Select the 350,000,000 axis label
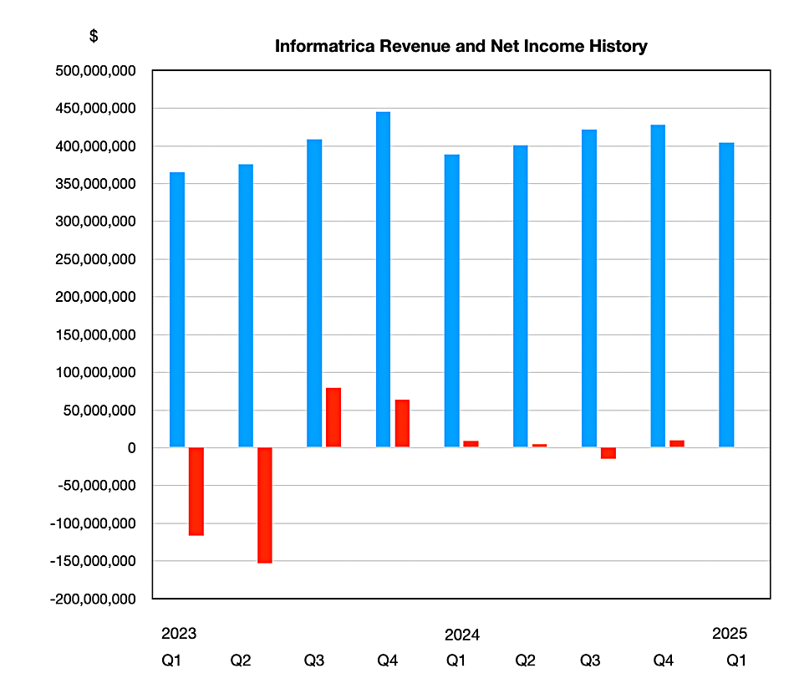Image resolution: width=794 pixels, height=694 pixels. click(96, 184)
